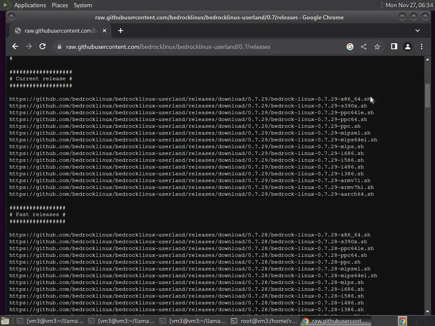This screenshot has width=435, height=326.
Task: Click the 0.7.29 aarch64.sh URL line
Action: 192,194
